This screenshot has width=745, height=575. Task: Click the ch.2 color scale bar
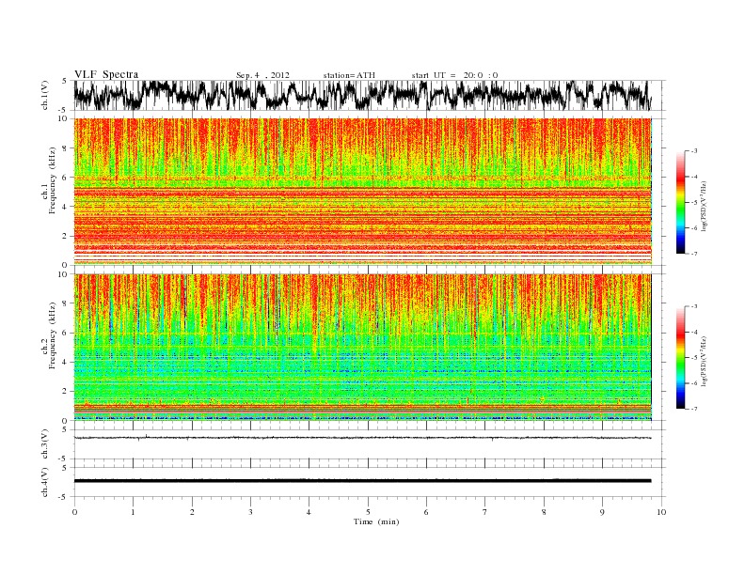[x=680, y=357]
